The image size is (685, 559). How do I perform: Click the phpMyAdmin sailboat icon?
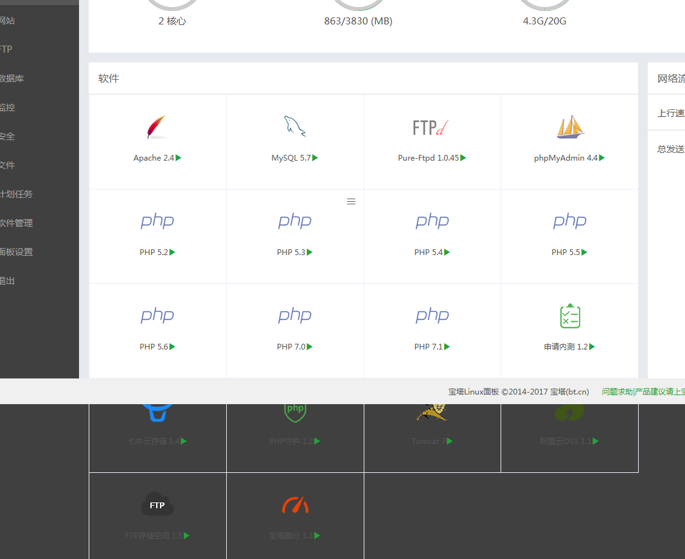point(570,127)
